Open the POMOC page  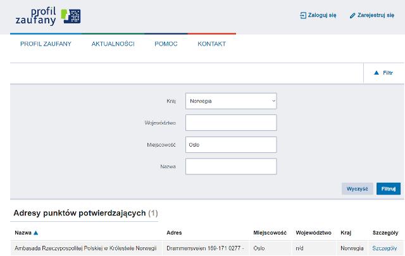166,44
